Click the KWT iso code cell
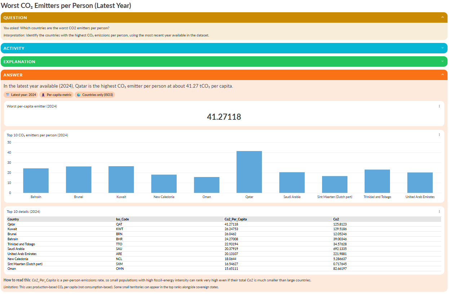This screenshot has height=294, width=449. tap(120, 229)
